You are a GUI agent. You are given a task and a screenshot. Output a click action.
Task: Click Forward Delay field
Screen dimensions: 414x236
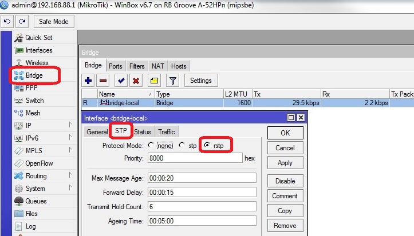pos(202,192)
